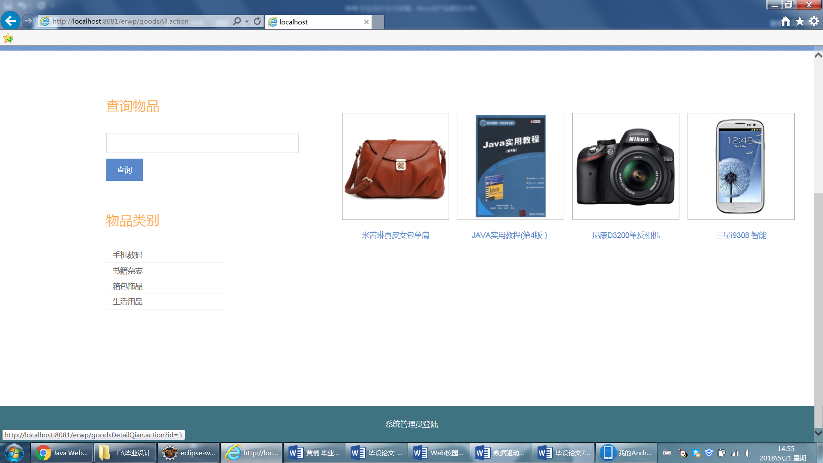Image resolution: width=823 pixels, height=463 pixels.
Task: Click the browser Forward arrow button
Action: (x=28, y=21)
